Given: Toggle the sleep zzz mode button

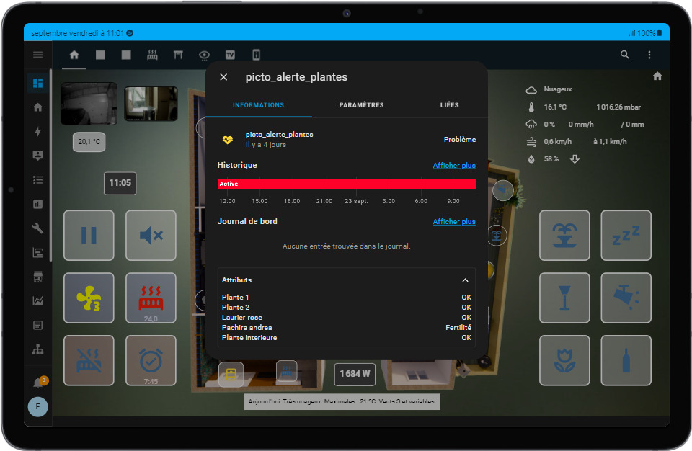Looking at the screenshot, I should pos(626,235).
